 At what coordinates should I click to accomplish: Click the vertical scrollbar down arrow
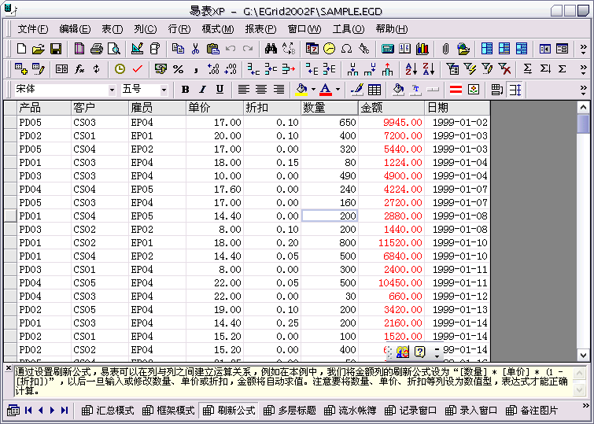click(584, 356)
